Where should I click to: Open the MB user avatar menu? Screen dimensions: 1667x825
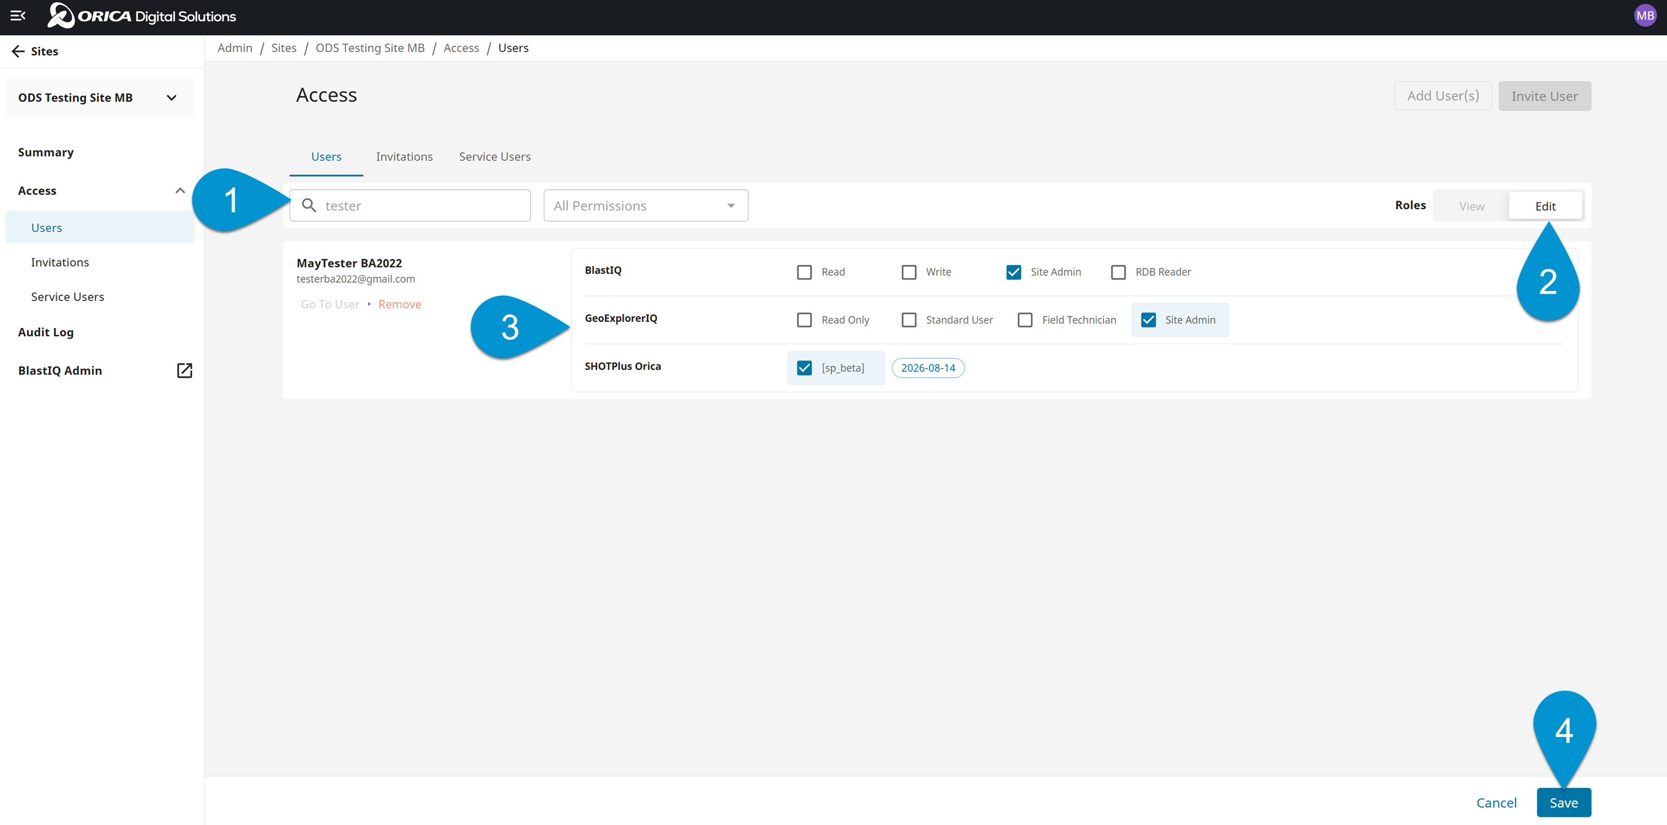click(x=1644, y=16)
